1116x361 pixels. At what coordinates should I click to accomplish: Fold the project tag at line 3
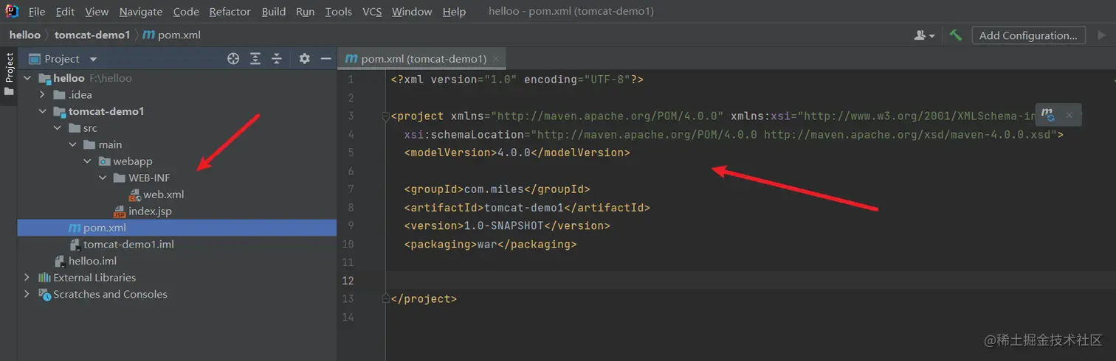(x=385, y=116)
